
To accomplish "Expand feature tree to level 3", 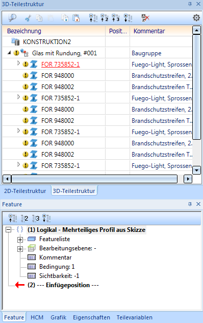I will click(x=36, y=218).
